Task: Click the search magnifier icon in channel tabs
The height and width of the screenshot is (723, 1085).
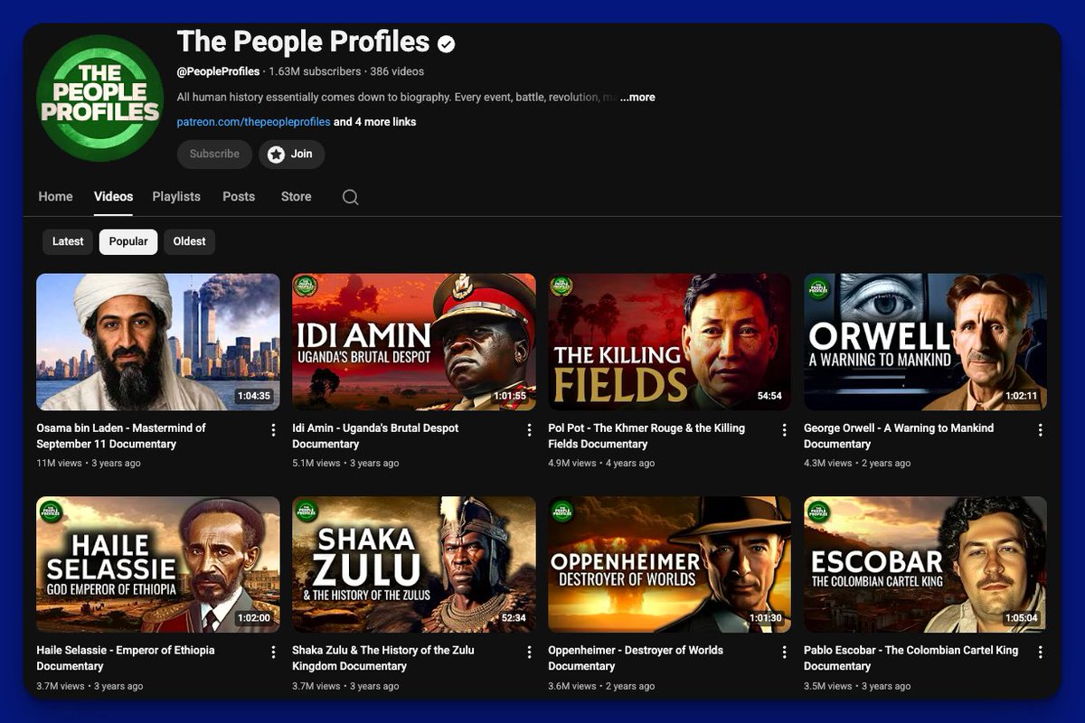Action: tap(351, 197)
